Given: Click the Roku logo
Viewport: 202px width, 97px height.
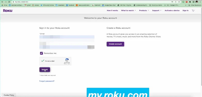Looking at the screenshot, I should (8, 11).
